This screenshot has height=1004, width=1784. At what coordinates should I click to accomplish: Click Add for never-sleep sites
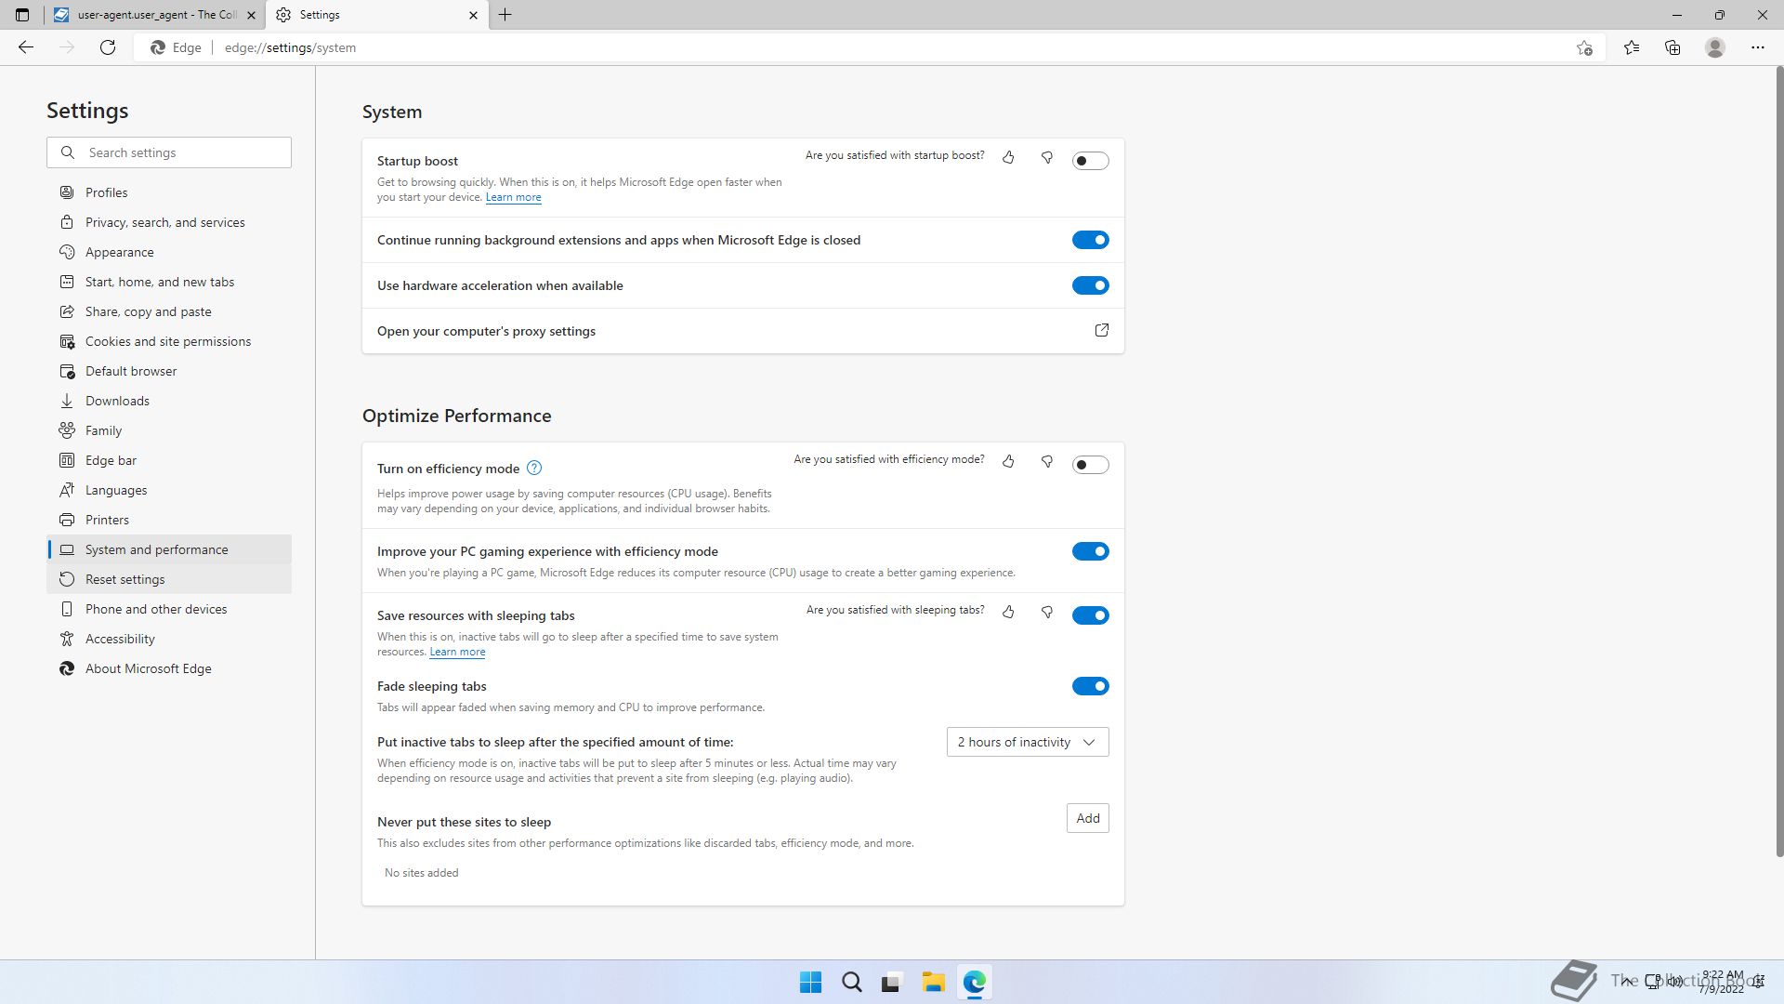coord(1088,818)
